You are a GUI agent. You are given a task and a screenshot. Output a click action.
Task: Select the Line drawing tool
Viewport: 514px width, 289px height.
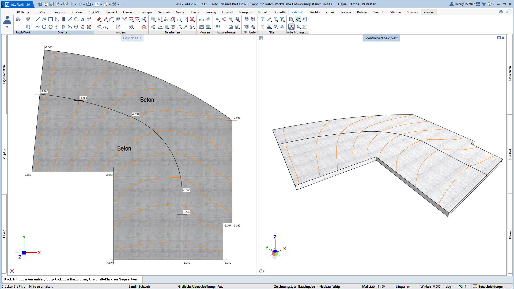click(38, 19)
